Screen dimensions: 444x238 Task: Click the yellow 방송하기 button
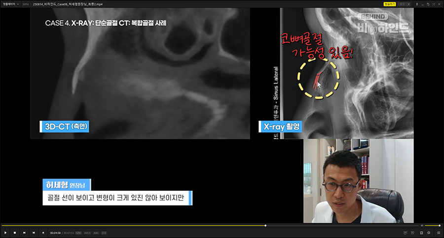point(390,3)
